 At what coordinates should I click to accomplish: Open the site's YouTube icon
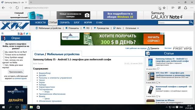coord(21,34)
